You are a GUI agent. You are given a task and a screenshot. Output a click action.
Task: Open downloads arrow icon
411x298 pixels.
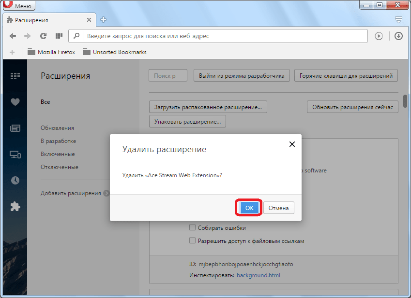click(x=398, y=36)
